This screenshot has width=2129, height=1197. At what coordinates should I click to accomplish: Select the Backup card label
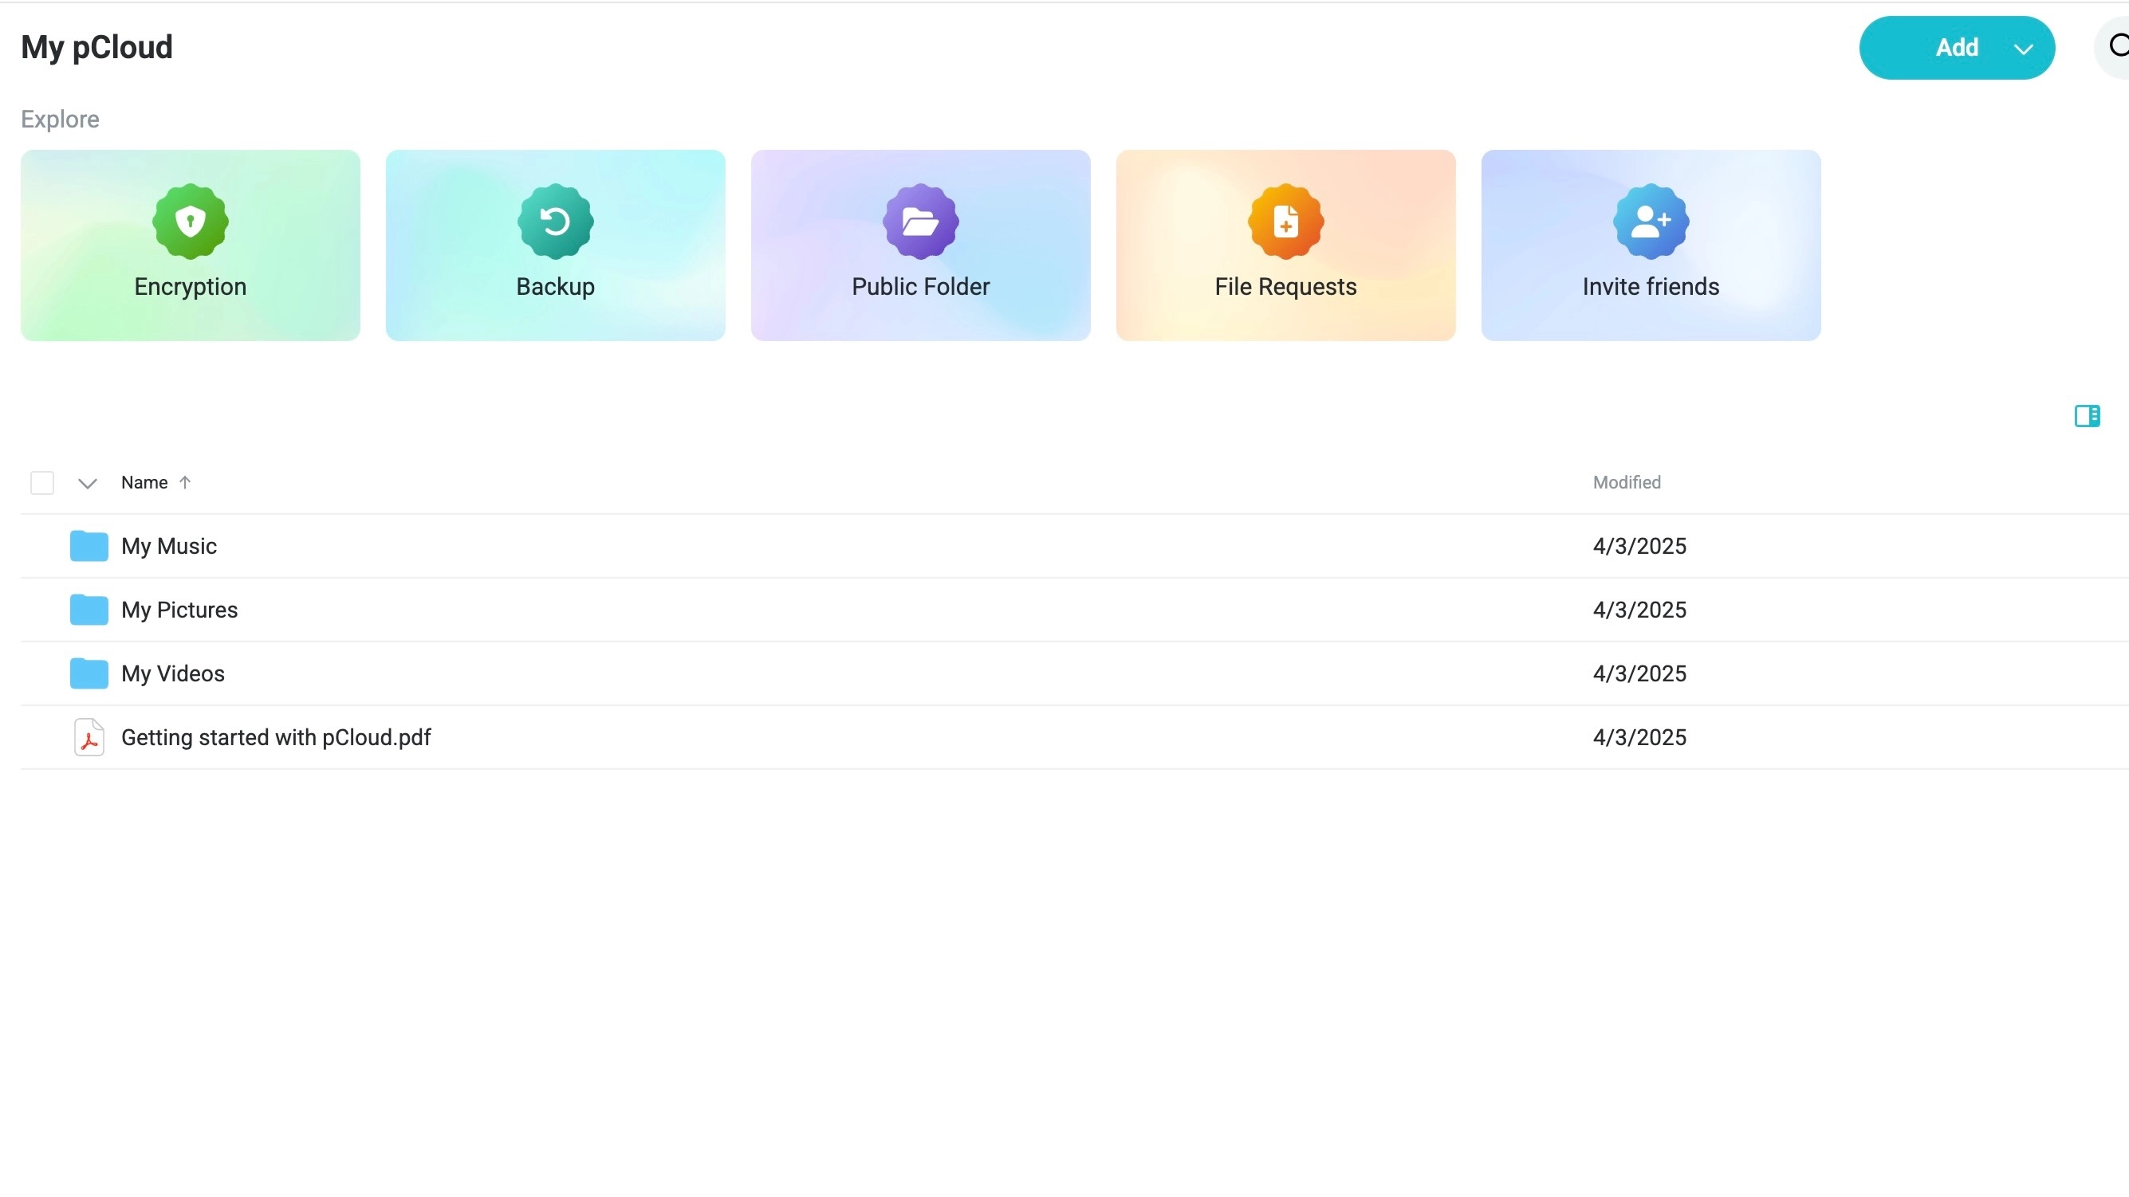pyautogui.click(x=556, y=287)
